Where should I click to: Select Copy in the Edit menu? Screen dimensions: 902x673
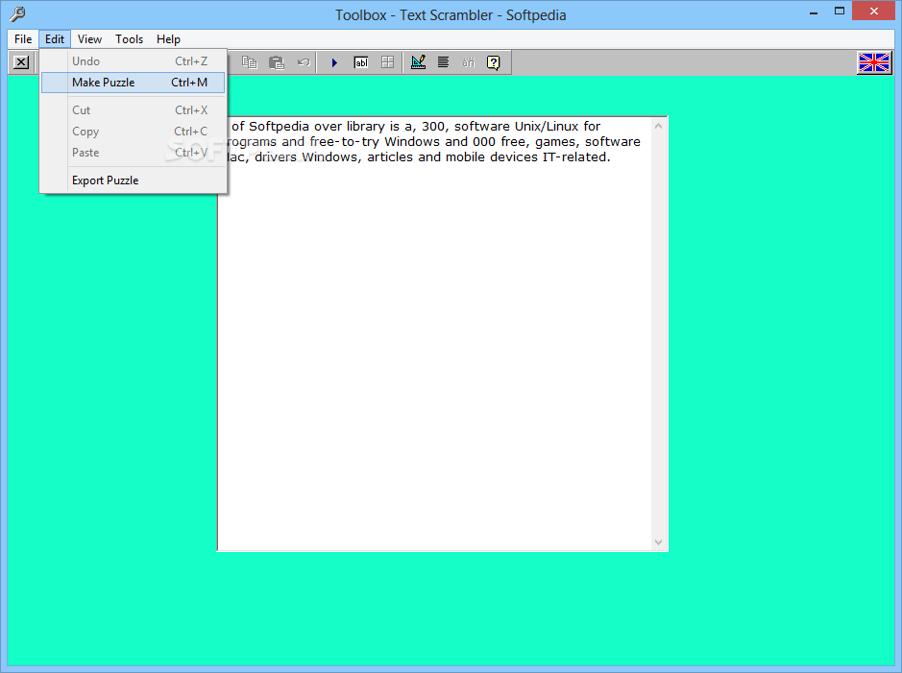pyautogui.click(x=133, y=131)
